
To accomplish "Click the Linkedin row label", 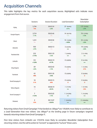I will coord(15,61).
